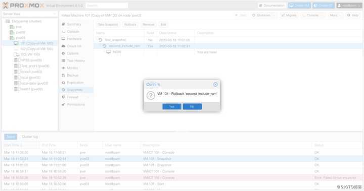Select the first_snapshot row
This screenshot has width=364, height=191.
pos(229,40)
